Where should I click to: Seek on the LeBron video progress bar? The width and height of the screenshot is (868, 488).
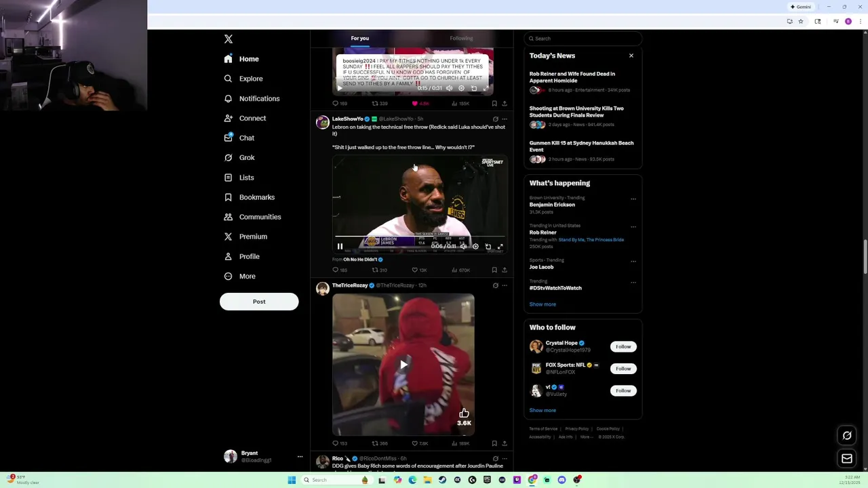(420, 237)
